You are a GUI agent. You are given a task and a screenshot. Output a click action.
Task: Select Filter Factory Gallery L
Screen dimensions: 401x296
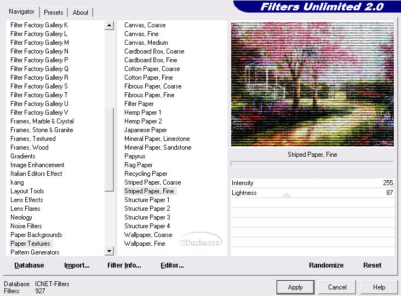(39, 34)
